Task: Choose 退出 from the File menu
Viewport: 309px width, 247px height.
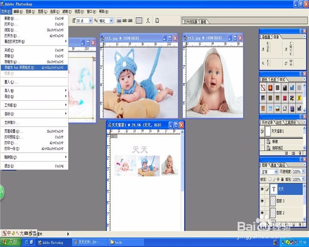Action: 34,166
